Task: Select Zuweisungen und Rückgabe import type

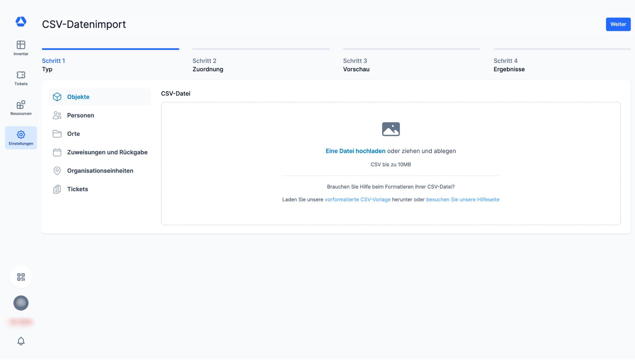Action: [x=107, y=152]
